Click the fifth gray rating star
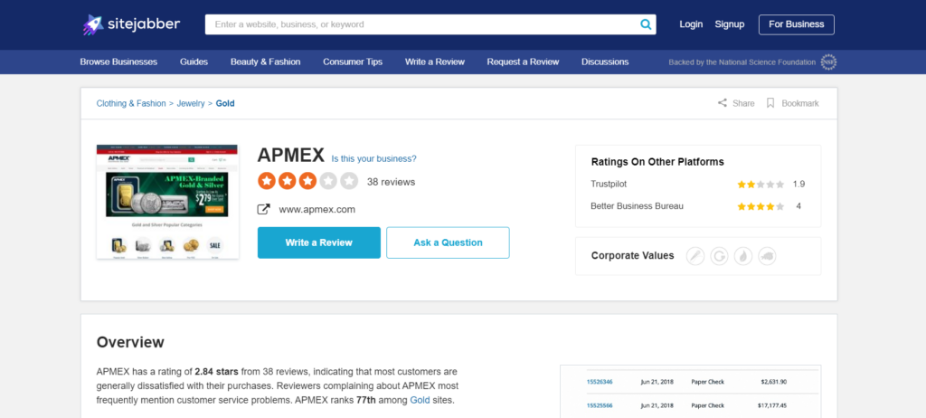The width and height of the screenshot is (926, 418). 349,181
